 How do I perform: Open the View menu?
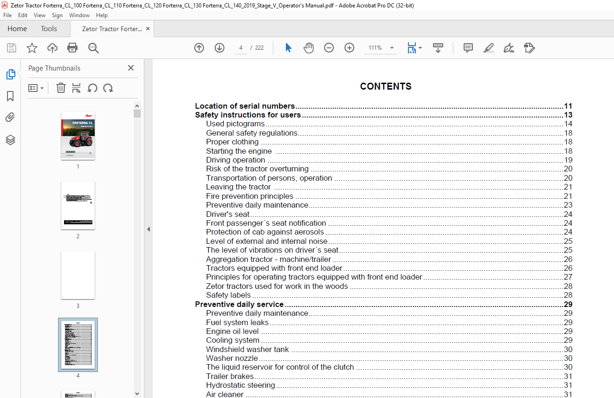click(x=39, y=15)
